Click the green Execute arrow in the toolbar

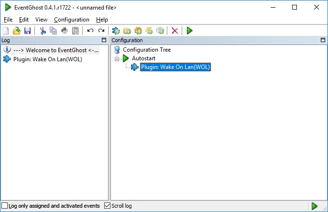189,31
